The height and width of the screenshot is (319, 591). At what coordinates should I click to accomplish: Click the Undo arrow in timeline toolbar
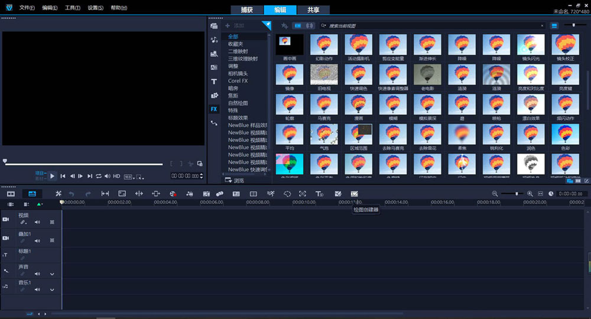coord(72,194)
